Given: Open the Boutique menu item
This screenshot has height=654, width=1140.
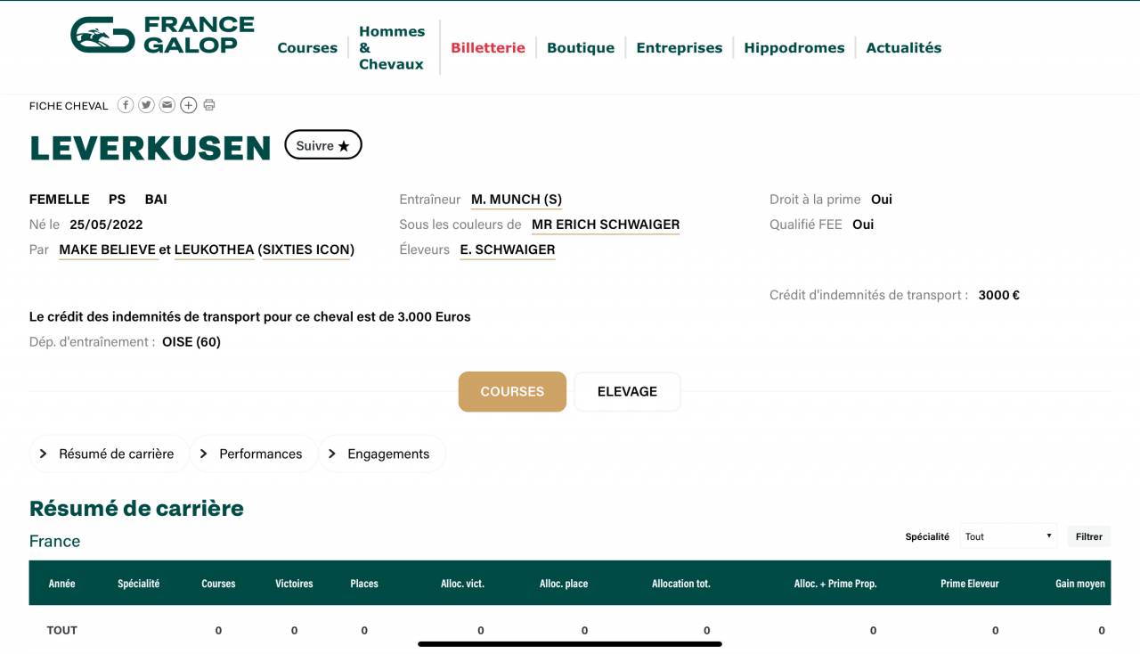Looking at the screenshot, I should click(x=581, y=48).
